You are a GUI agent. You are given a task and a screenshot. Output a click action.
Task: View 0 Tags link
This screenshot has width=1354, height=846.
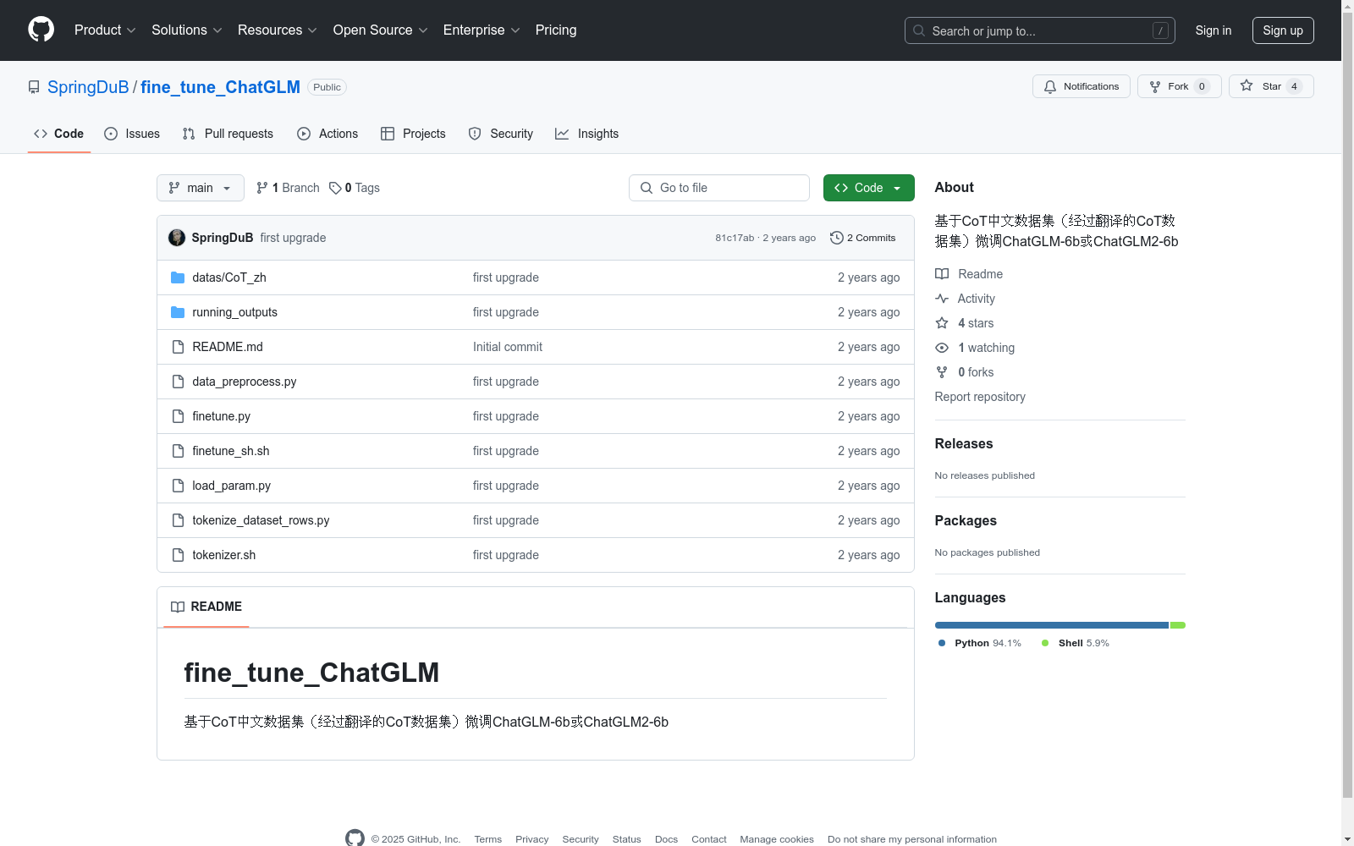pyautogui.click(x=355, y=188)
